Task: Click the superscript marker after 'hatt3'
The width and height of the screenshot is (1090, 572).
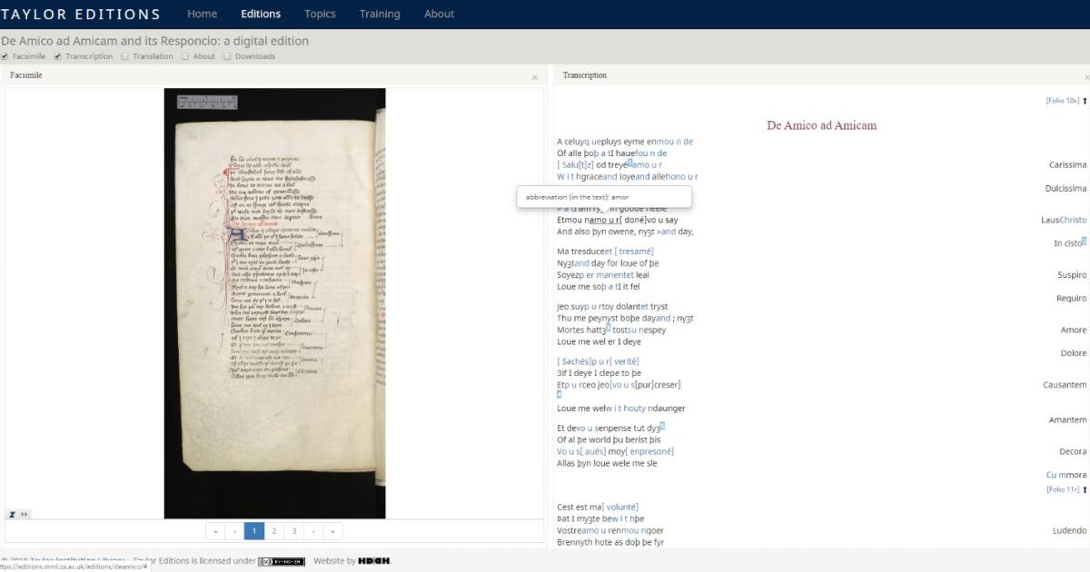Action: click(609, 327)
